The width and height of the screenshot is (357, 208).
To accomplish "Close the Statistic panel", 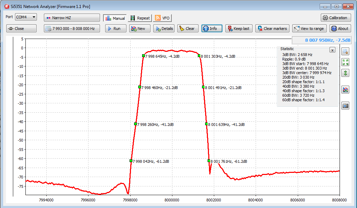I will click(x=332, y=50).
